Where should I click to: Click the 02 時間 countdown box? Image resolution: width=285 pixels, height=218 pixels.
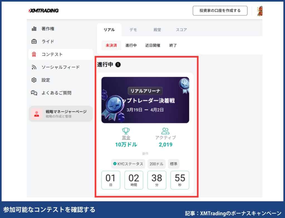[x=134, y=180]
